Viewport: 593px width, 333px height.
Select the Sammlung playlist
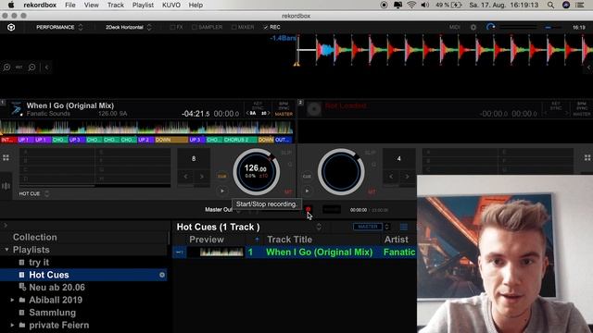pos(52,313)
